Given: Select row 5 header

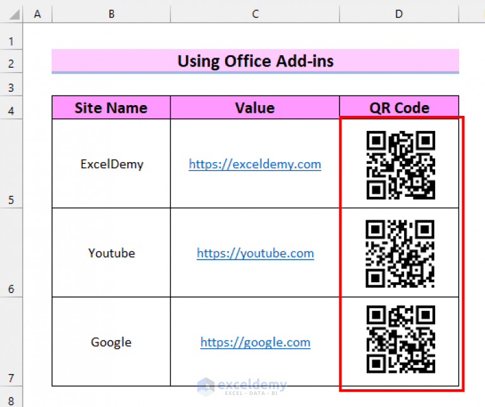Looking at the screenshot, I should point(11,164).
